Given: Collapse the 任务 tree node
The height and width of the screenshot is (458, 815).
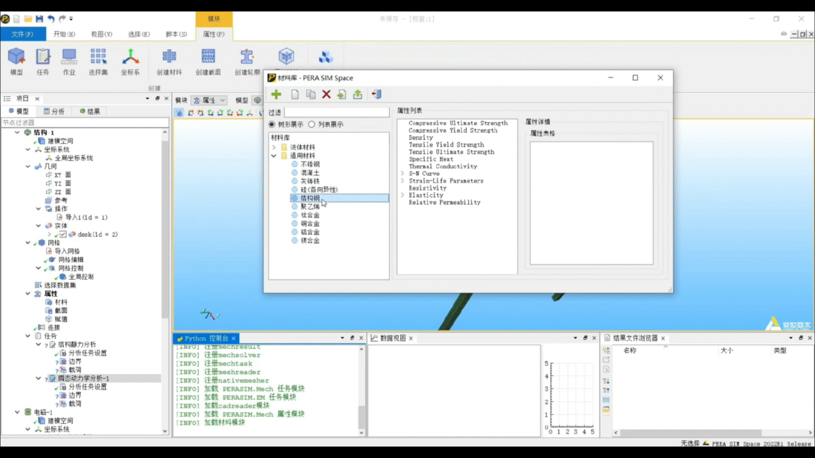Looking at the screenshot, I should coord(29,336).
